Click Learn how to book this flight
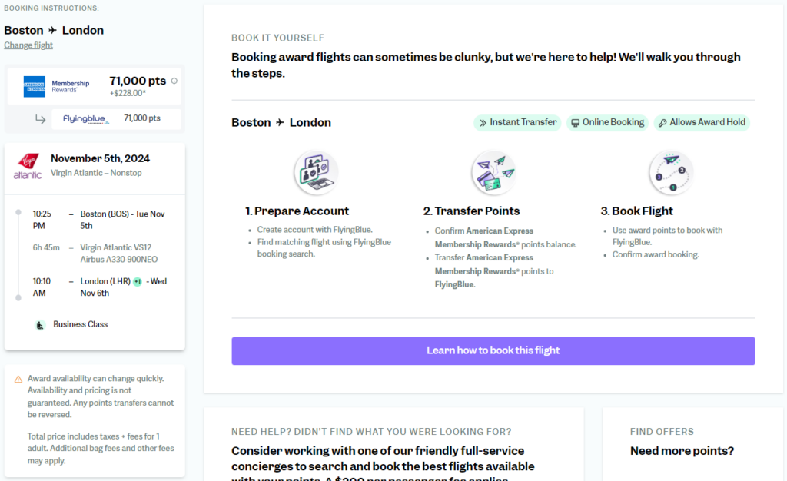The height and width of the screenshot is (481, 787). [493, 350]
